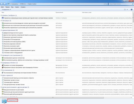The height and width of the screenshot is (104, 134).
Task: Sort by the Приложение column header
Action: pyautogui.click(x=68, y=12)
